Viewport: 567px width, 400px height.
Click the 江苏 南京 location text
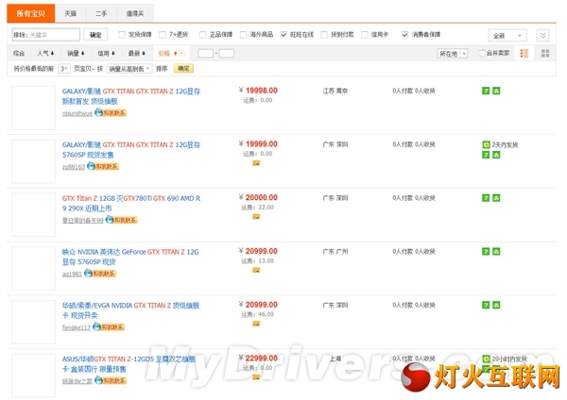tap(335, 91)
